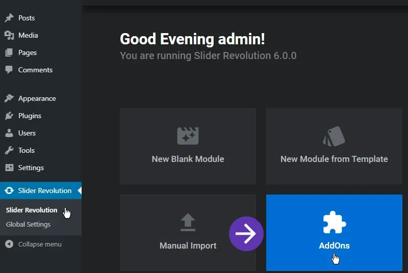Click the Settings sliders icon
The image size is (408, 273).
click(9, 168)
